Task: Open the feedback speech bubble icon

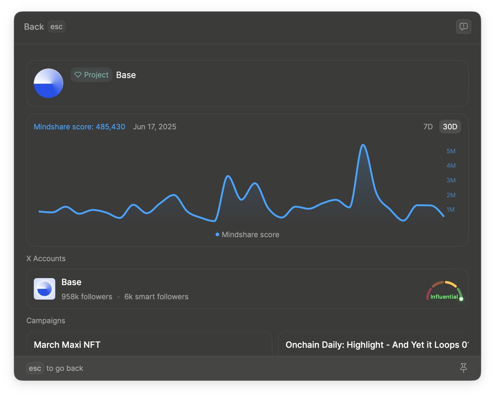Action: 464,27
